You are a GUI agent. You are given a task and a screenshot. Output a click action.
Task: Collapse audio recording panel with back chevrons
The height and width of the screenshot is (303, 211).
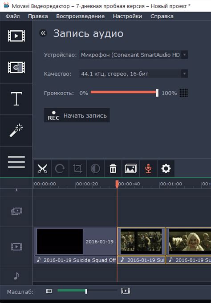tap(43, 33)
